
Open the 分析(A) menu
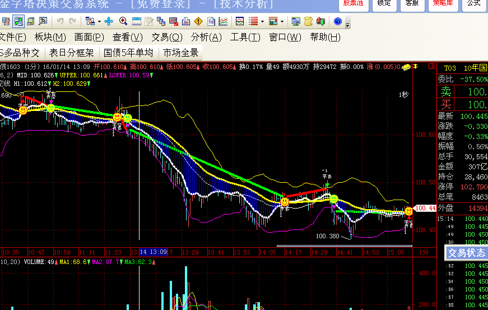tap(206, 38)
